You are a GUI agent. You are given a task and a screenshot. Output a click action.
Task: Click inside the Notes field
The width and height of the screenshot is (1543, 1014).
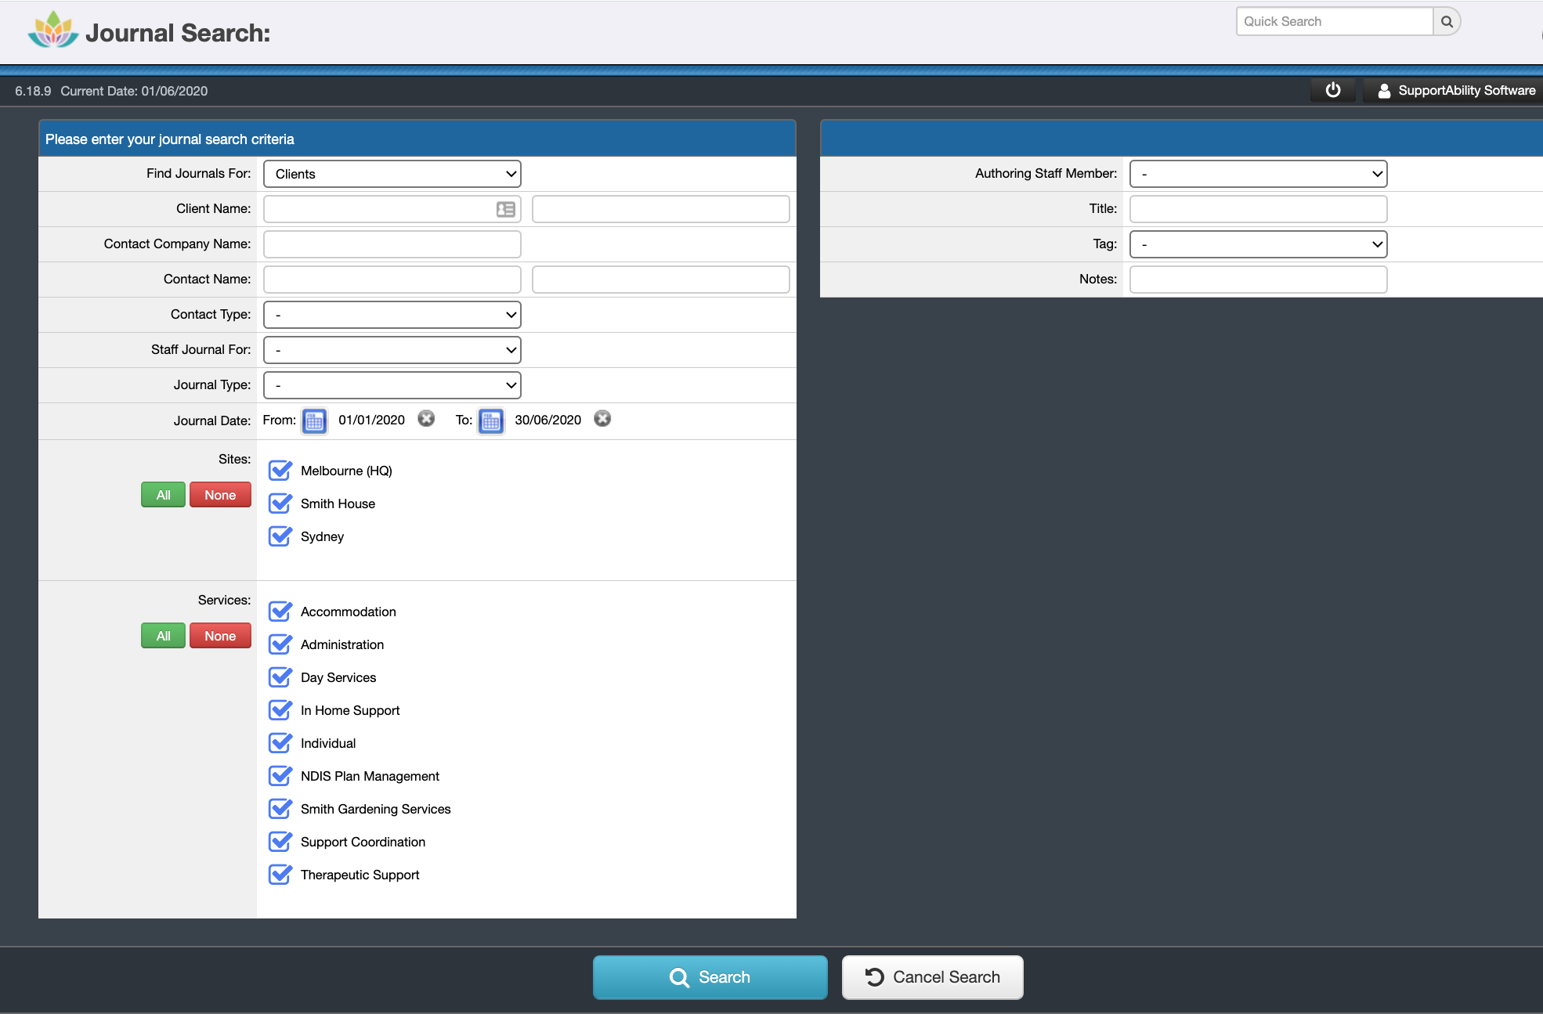pos(1258,279)
